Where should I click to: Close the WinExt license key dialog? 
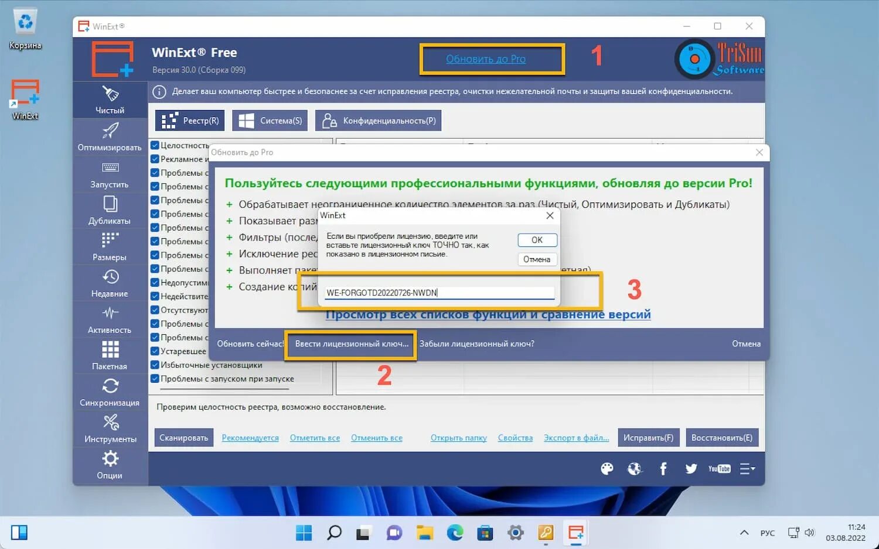pos(550,215)
